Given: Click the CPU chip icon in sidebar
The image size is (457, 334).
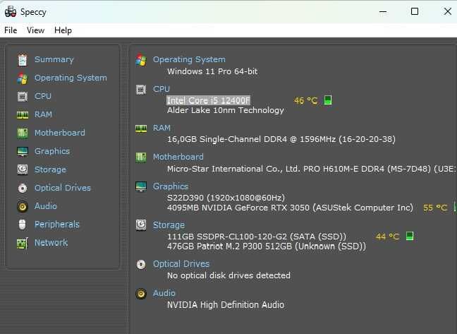Looking at the screenshot, I should pyautogui.click(x=23, y=97).
